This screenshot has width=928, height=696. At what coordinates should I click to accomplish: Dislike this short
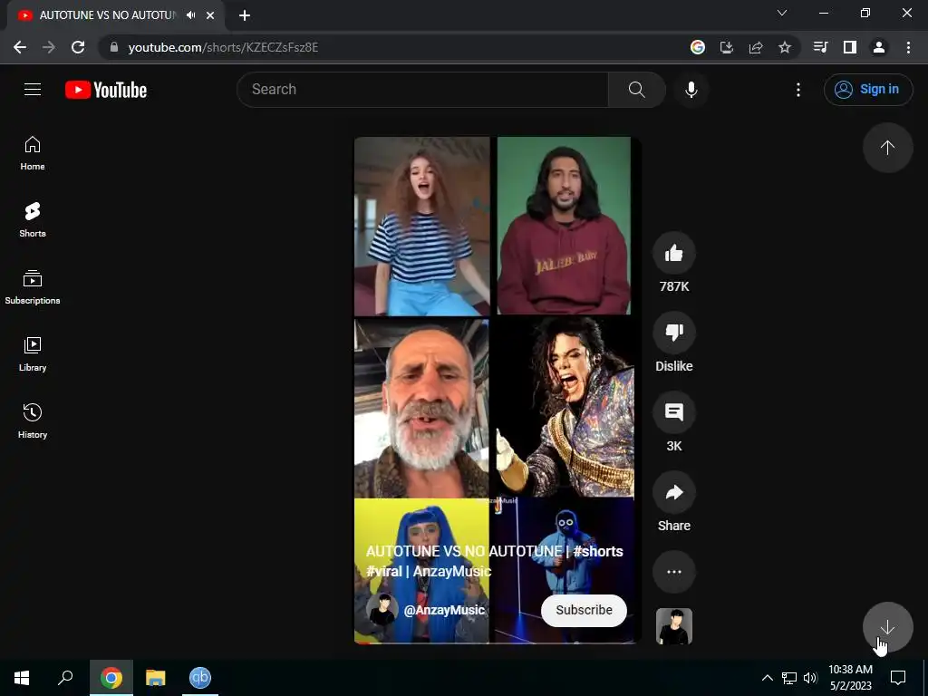point(674,333)
